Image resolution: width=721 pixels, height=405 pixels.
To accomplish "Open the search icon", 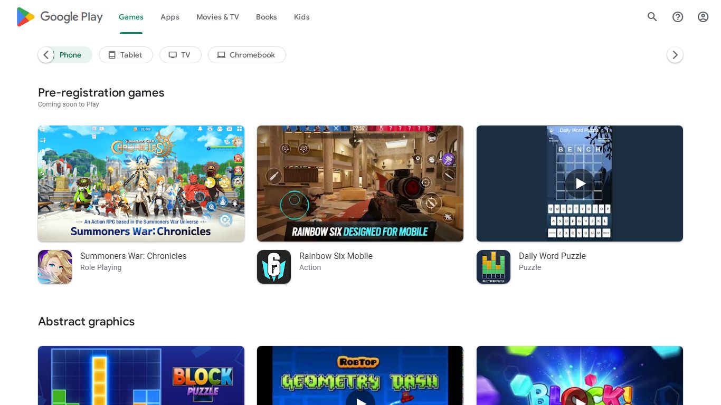I will click(x=652, y=17).
